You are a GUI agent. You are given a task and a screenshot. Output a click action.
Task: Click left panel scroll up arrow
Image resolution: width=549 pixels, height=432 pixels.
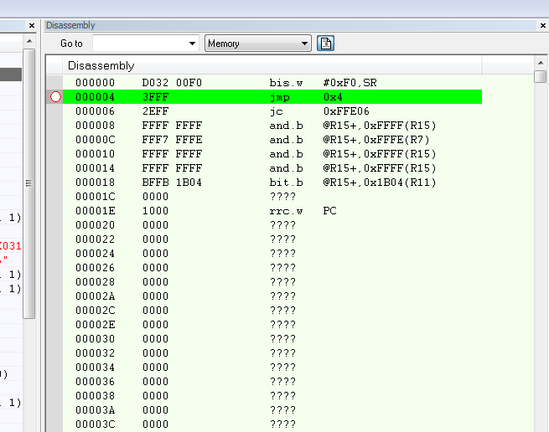pyautogui.click(x=29, y=41)
